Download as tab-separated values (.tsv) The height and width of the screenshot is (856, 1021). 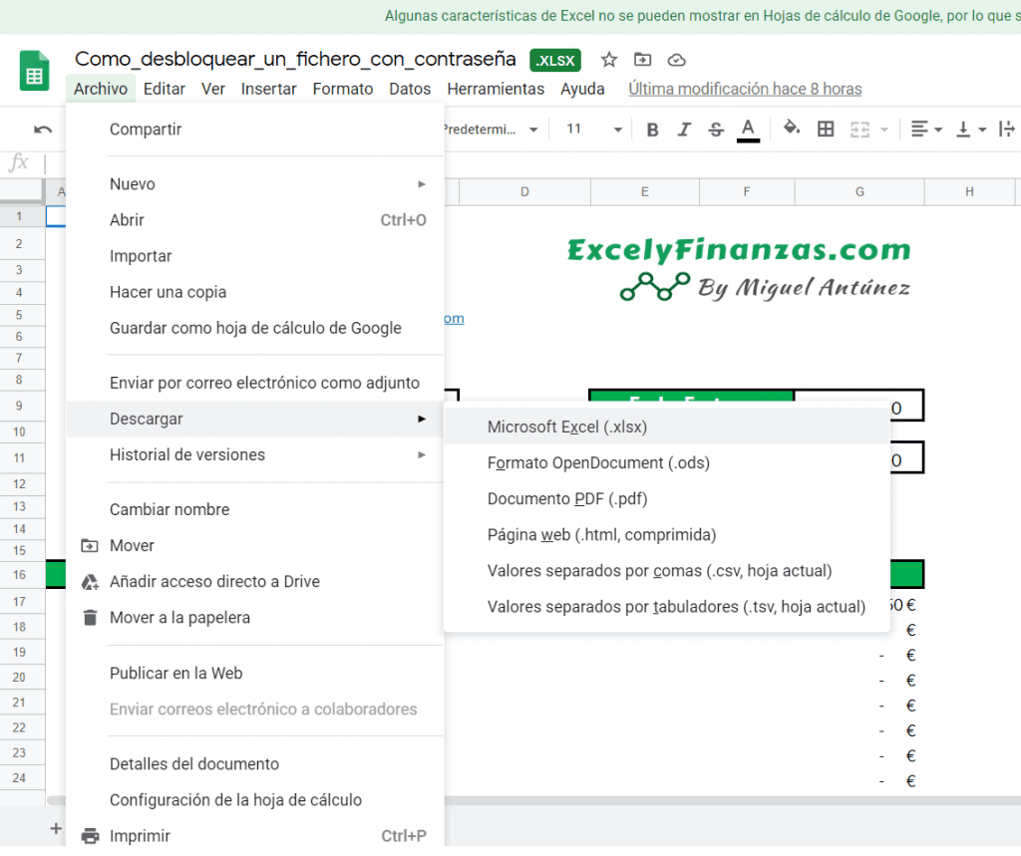click(x=667, y=607)
